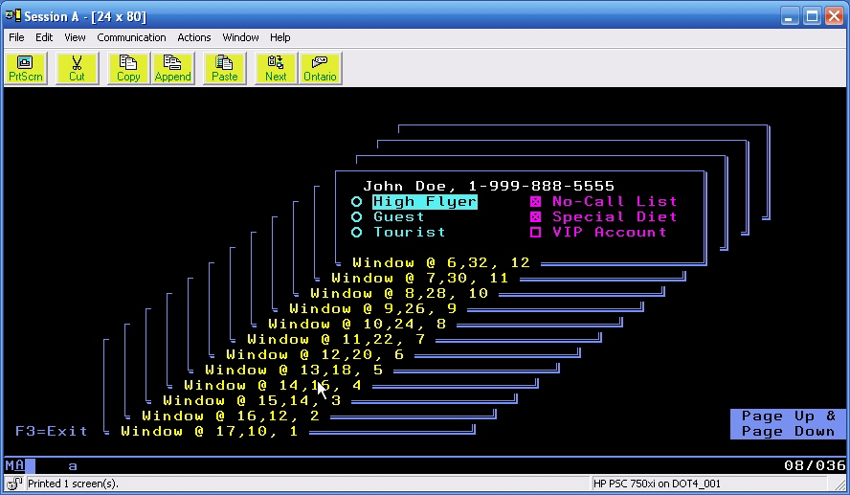This screenshot has height=495, width=850.
Task: Open the Actions menu
Action: point(194,37)
